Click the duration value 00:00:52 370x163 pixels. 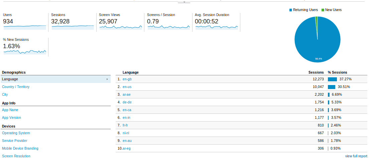click(207, 21)
